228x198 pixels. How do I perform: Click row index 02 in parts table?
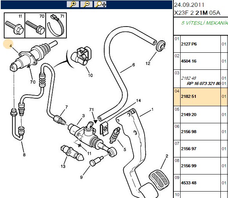[177, 56]
